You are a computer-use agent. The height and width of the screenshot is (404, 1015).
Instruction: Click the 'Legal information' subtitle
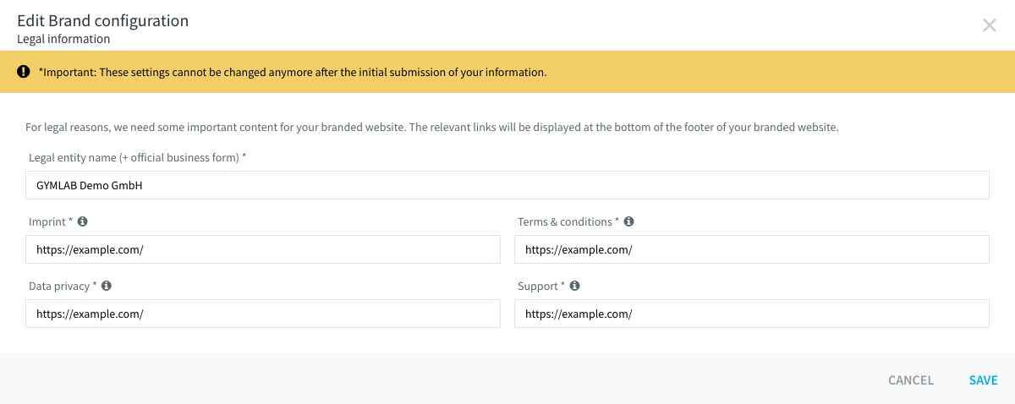pos(63,39)
